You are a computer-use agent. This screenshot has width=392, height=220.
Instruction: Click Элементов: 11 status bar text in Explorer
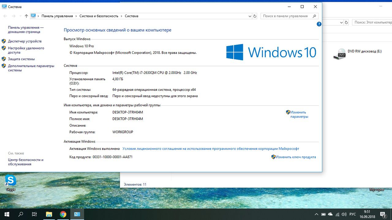pyautogui.click(x=135, y=185)
